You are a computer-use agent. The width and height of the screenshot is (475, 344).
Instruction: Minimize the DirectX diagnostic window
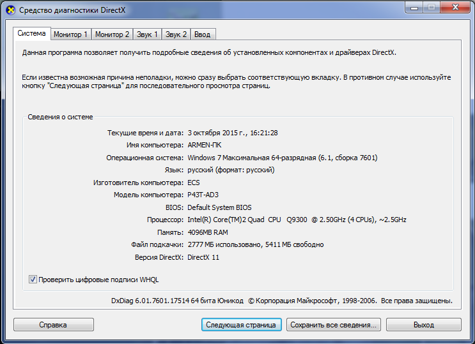(x=414, y=7)
